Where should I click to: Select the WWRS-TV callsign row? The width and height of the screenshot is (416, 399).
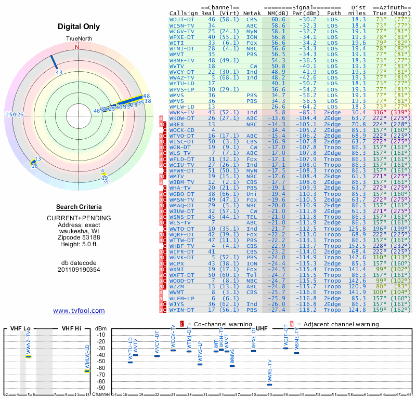(182, 112)
